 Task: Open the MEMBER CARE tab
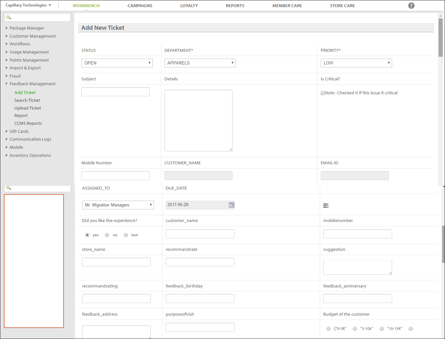click(x=287, y=6)
